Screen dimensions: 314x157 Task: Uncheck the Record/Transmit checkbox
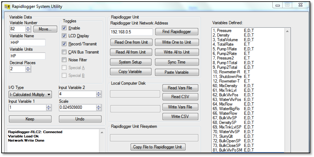[x=64, y=44]
